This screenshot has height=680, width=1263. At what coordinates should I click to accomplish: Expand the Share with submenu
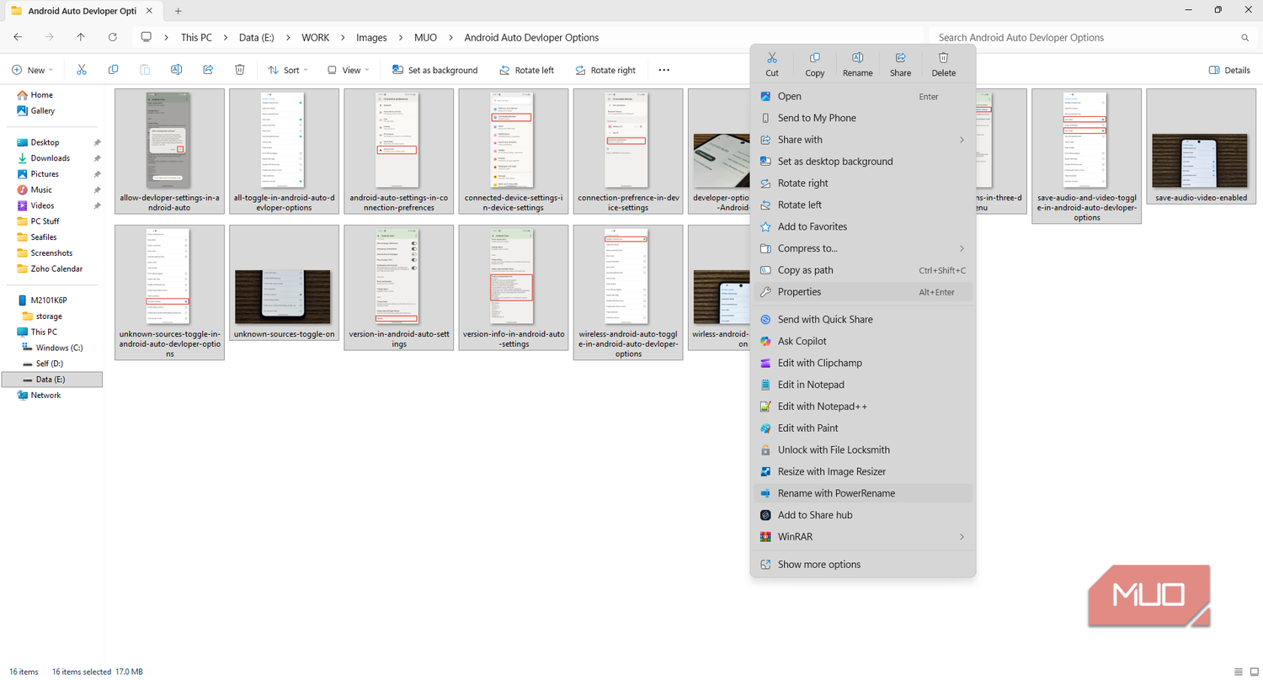click(x=863, y=140)
